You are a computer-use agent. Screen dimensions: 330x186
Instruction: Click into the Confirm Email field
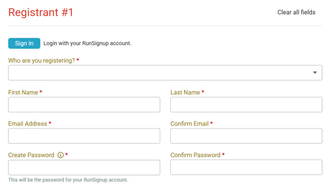pyautogui.click(x=246, y=136)
